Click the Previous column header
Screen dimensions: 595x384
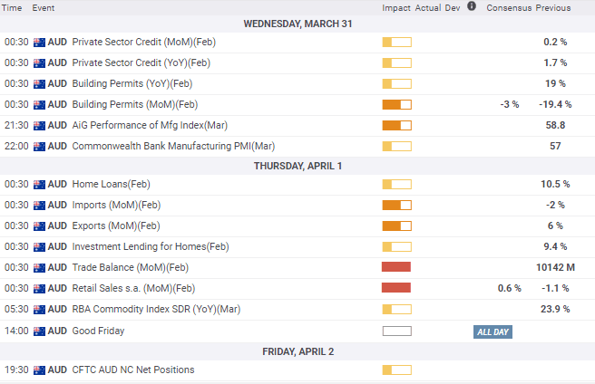553,7
